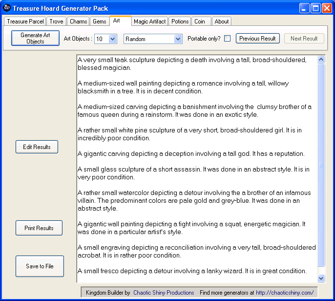Viewport: 335px width, 301px height.
Task: Click the 'banishment' carving result text
Action: tap(195, 110)
